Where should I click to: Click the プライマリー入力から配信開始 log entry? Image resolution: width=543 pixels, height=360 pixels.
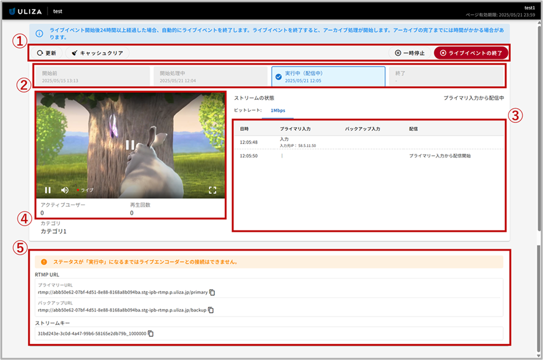(440, 156)
